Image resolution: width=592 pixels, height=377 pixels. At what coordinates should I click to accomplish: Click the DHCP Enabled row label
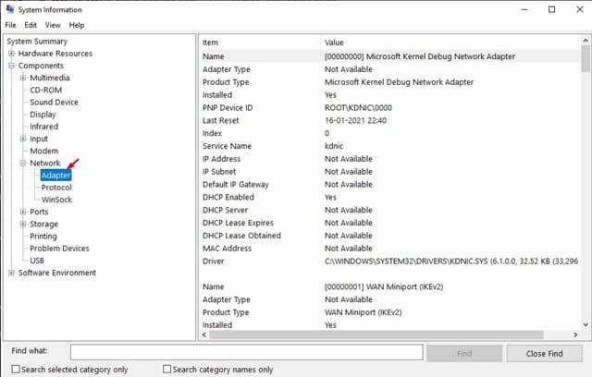pos(228,197)
